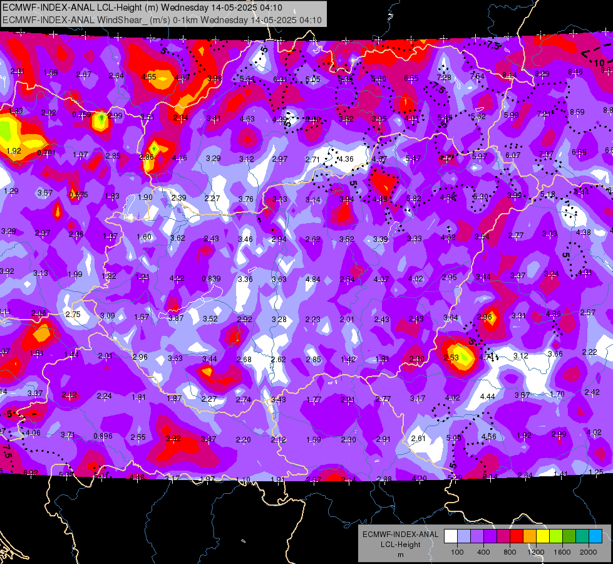Viewport: 613px width, 564px height.
Task: Click the contour label 10 at top right
Action: coord(599,63)
